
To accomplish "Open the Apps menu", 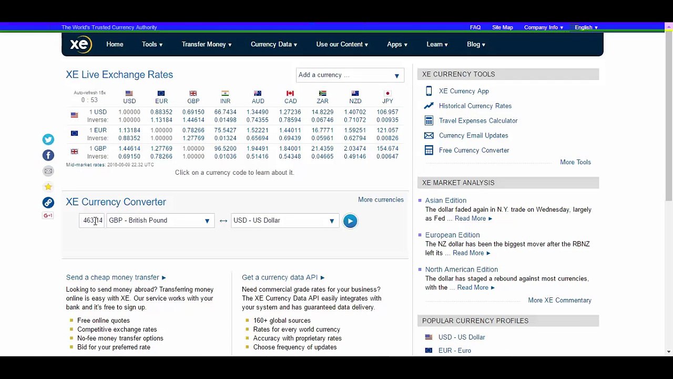I will click(397, 44).
